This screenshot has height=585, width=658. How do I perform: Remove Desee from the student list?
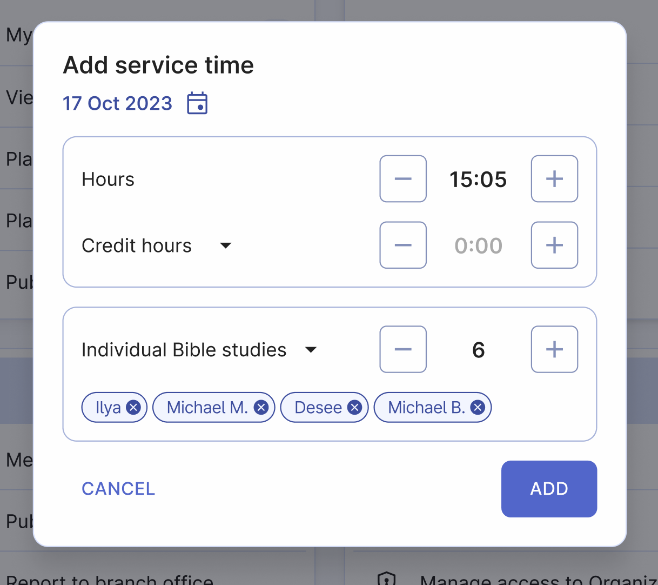[x=355, y=408]
